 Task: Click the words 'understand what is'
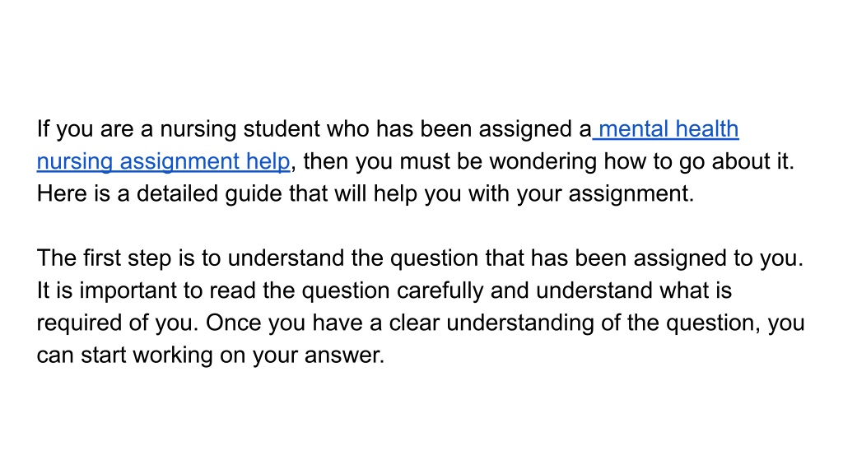click(634, 290)
